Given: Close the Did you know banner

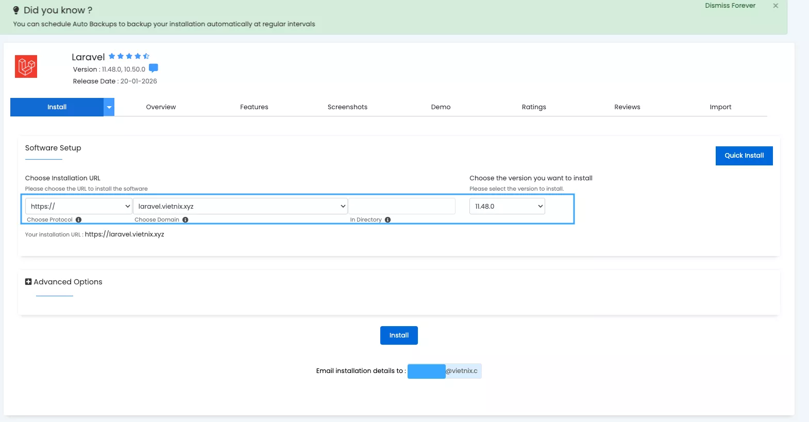Looking at the screenshot, I should [x=776, y=6].
